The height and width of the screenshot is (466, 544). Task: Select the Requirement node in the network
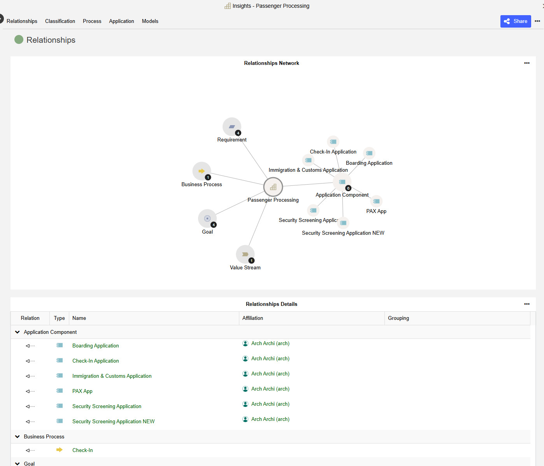232,127
